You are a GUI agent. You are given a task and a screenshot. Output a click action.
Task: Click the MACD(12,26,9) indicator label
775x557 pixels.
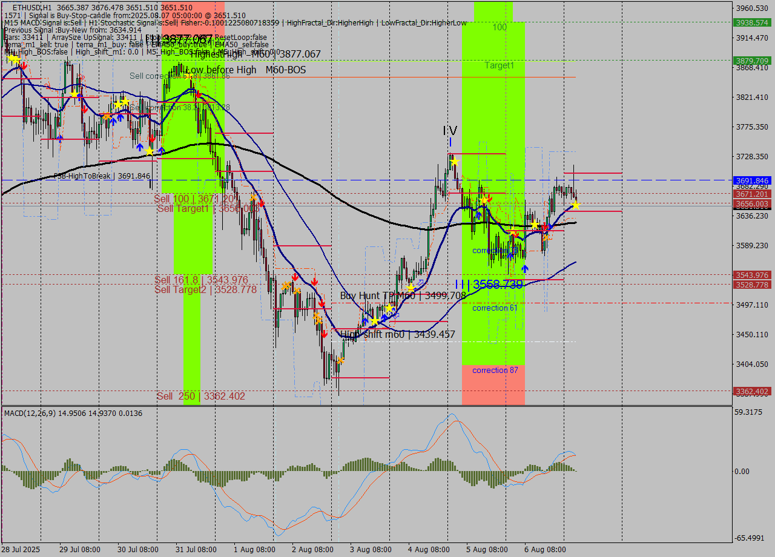click(x=36, y=413)
